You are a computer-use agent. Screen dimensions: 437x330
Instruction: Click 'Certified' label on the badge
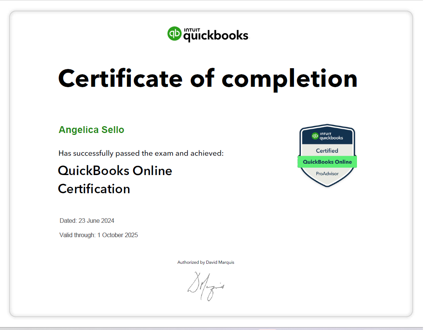click(327, 150)
